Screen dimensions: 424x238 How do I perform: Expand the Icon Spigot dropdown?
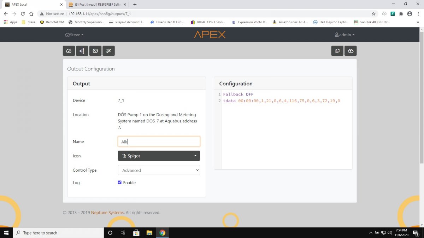click(x=159, y=156)
